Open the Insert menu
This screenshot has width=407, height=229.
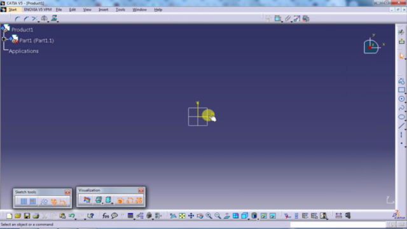coord(103,10)
